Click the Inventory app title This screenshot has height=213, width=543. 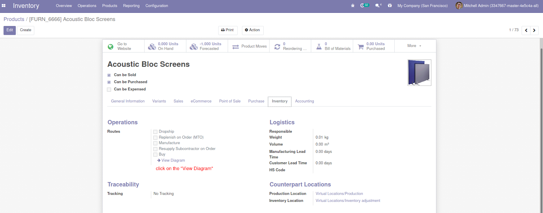click(26, 6)
